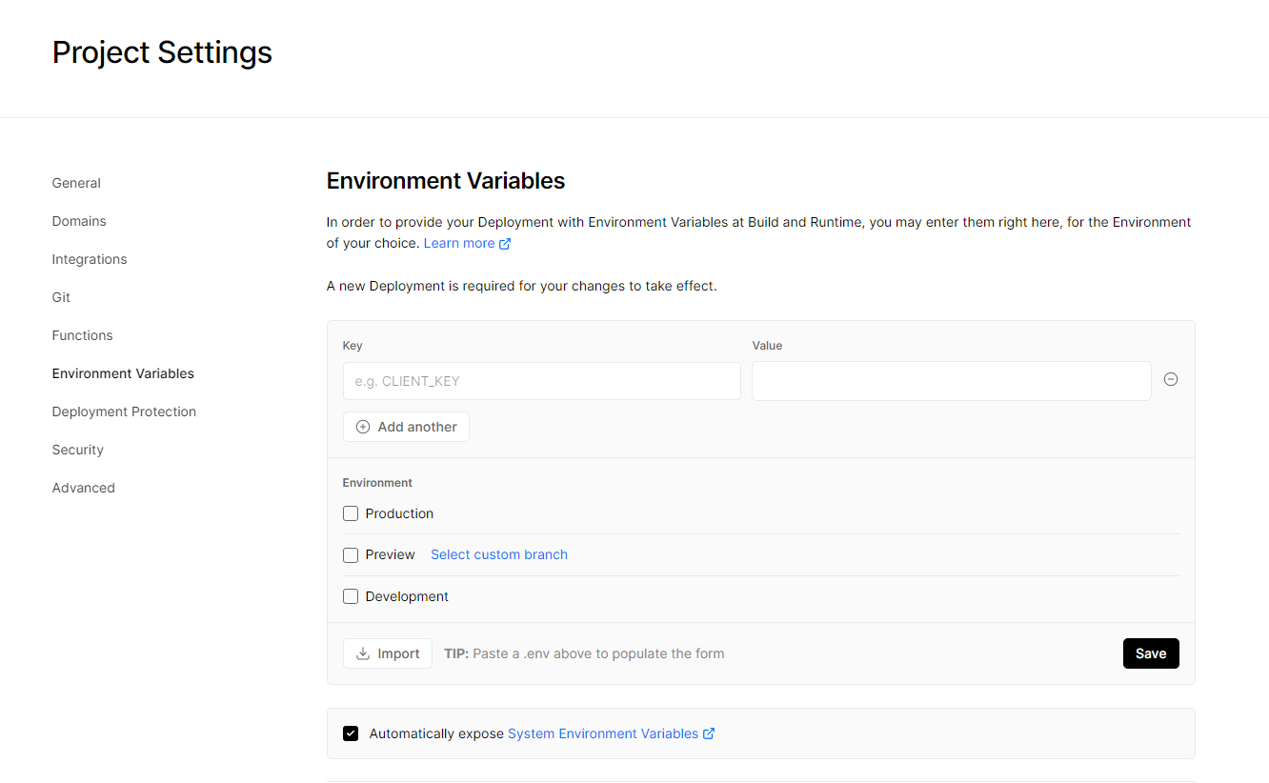Viewport: 1269px width, 783px height.
Task: Open the Advanced settings section
Action: coord(84,488)
